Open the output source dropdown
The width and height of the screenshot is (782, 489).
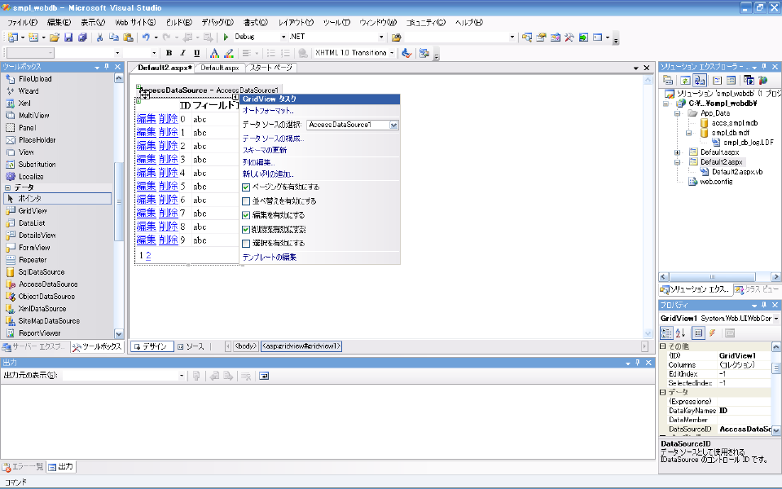coord(181,376)
